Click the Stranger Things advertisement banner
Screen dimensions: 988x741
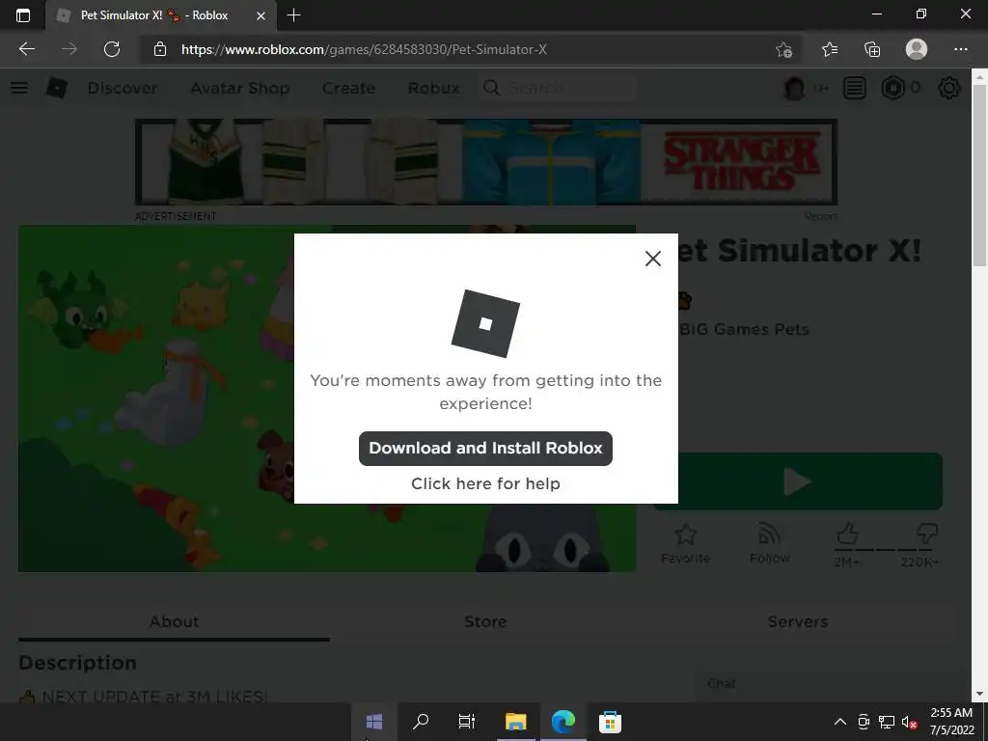point(486,162)
